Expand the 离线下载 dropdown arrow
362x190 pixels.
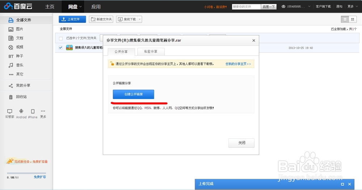pos(140,20)
